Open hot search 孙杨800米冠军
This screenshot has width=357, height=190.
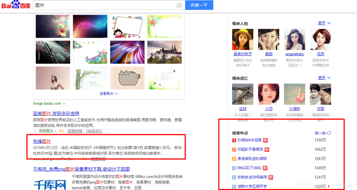coord(249,140)
